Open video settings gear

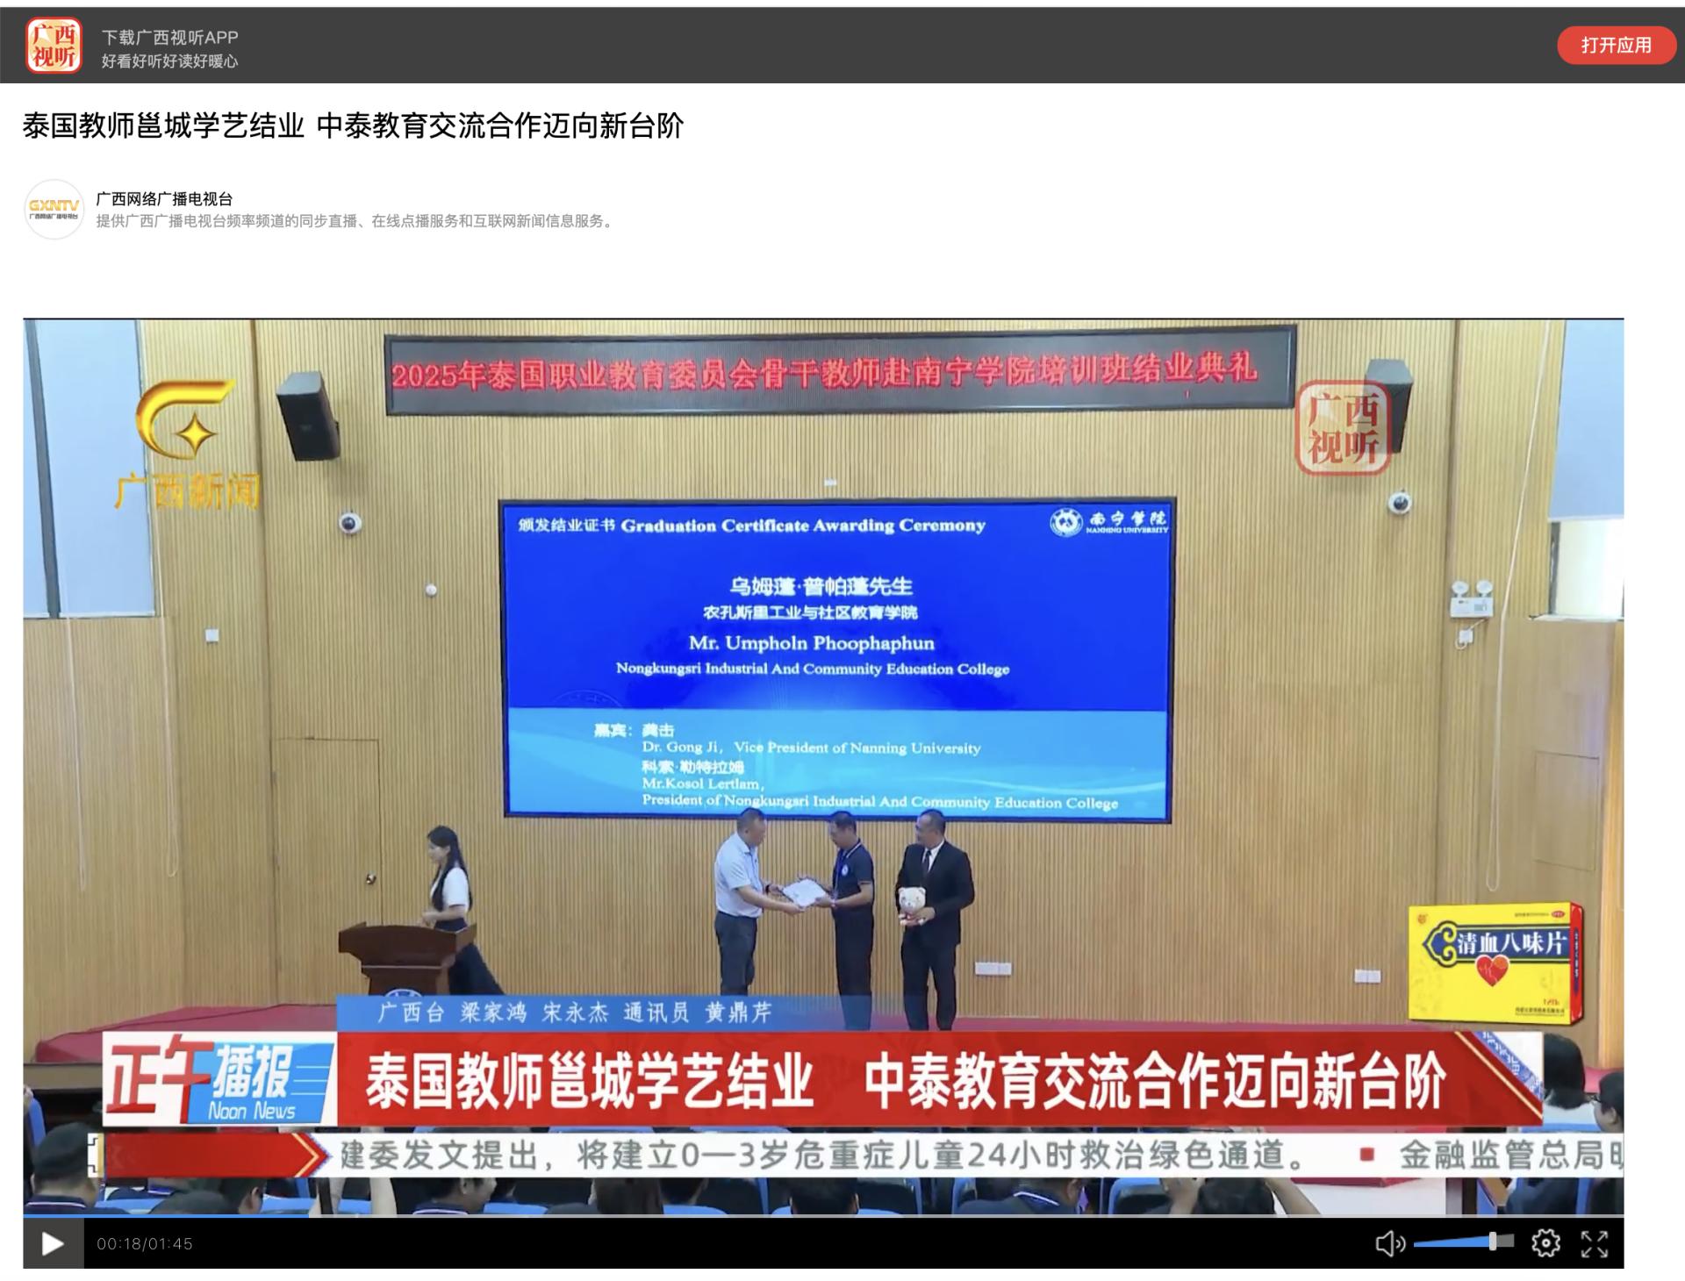(x=1545, y=1243)
